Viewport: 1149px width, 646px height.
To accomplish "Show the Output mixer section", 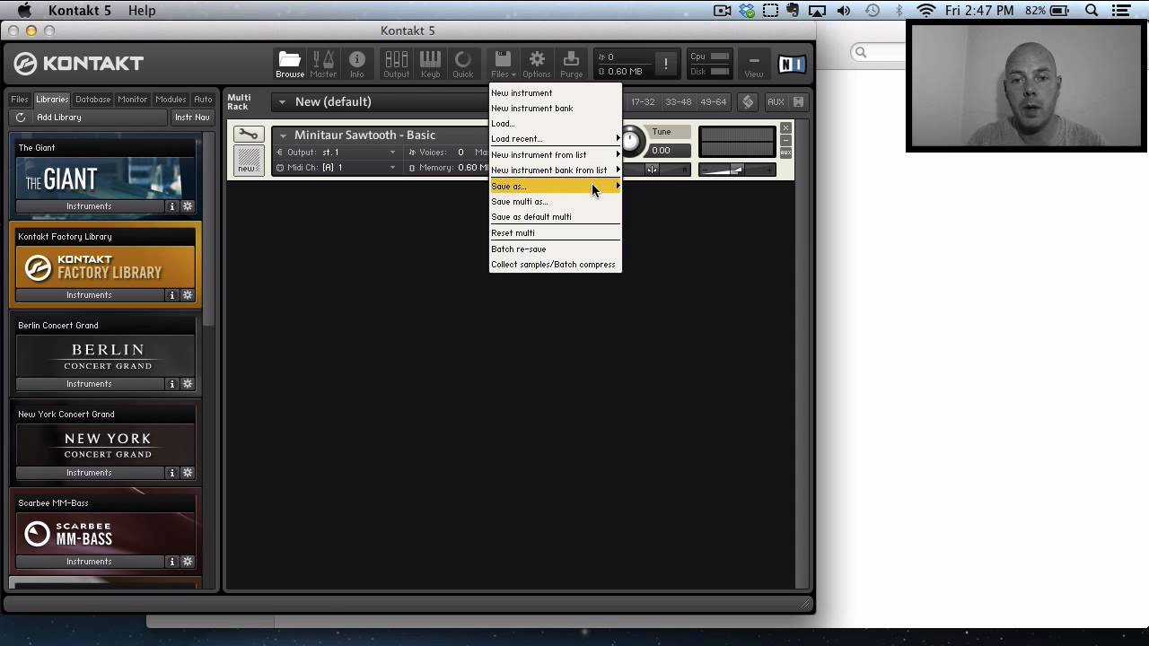I will point(396,64).
